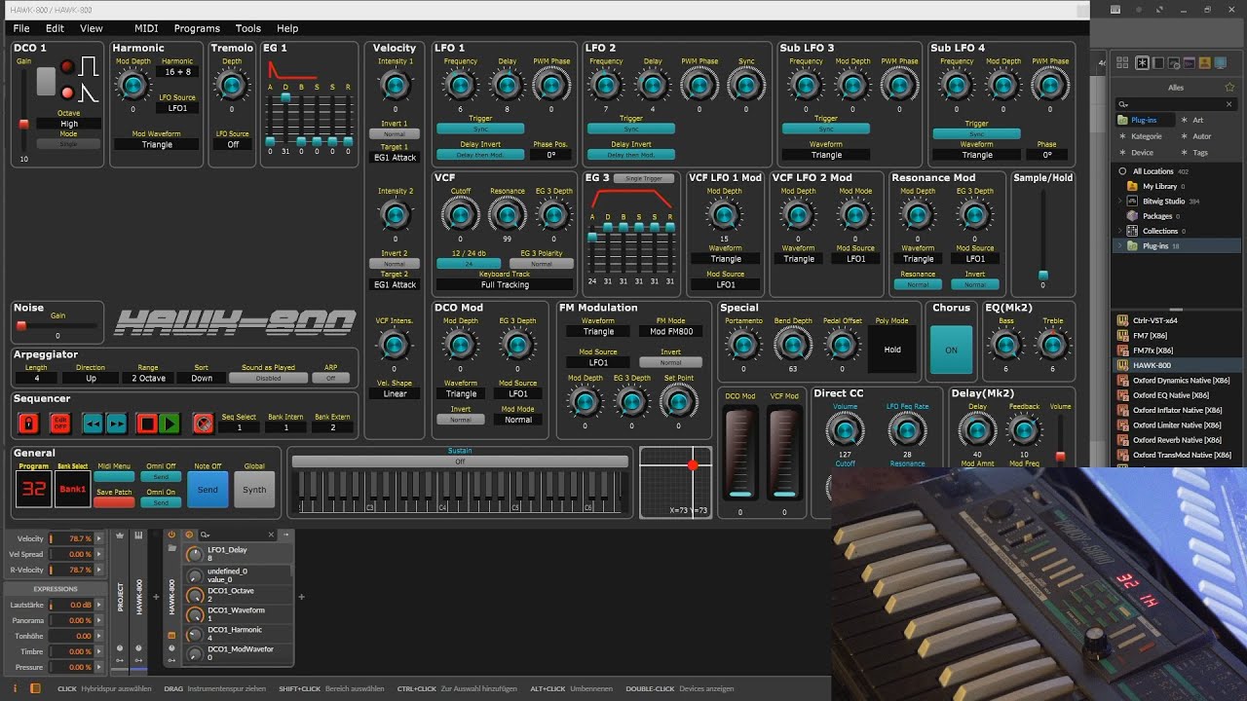
Task: Open the MIDI menu
Action: point(146,28)
